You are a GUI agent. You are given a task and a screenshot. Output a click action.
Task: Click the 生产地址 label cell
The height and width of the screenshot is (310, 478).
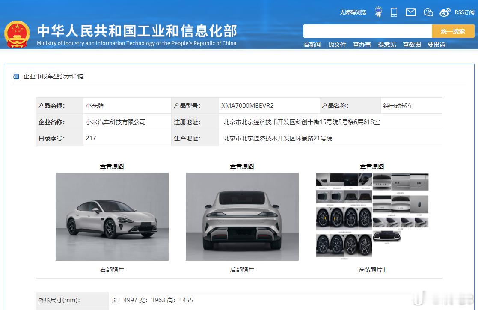[195, 138]
